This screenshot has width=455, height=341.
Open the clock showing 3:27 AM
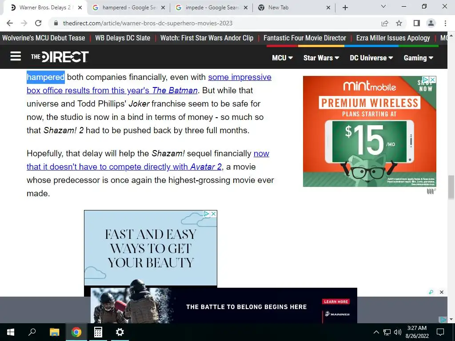pyautogui.click(x=417, y=332)
